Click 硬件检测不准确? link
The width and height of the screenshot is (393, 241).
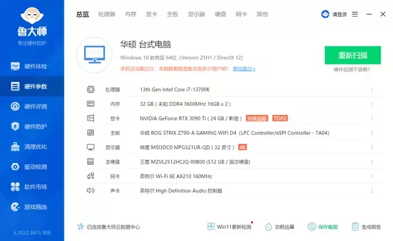coord(351,69)
